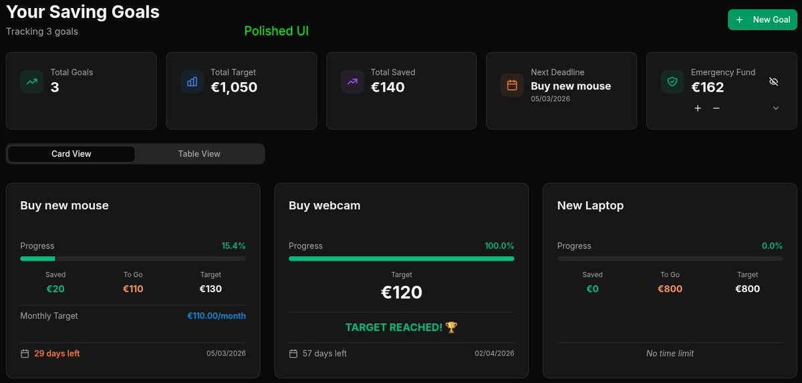Click the minus icon to withdraw emergency funds
Image resolution: width=802 pixels, height=383 pixels.
click(716, 108)
